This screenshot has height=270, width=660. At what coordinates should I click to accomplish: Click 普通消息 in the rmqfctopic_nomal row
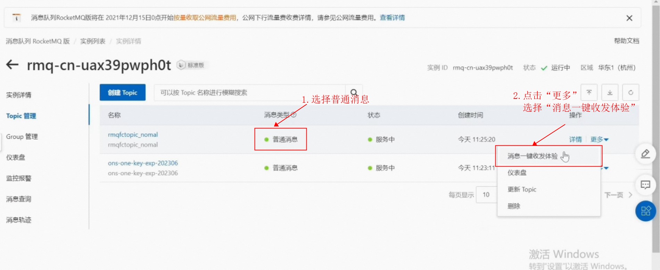pyautogui.click(x=285, y=139)
